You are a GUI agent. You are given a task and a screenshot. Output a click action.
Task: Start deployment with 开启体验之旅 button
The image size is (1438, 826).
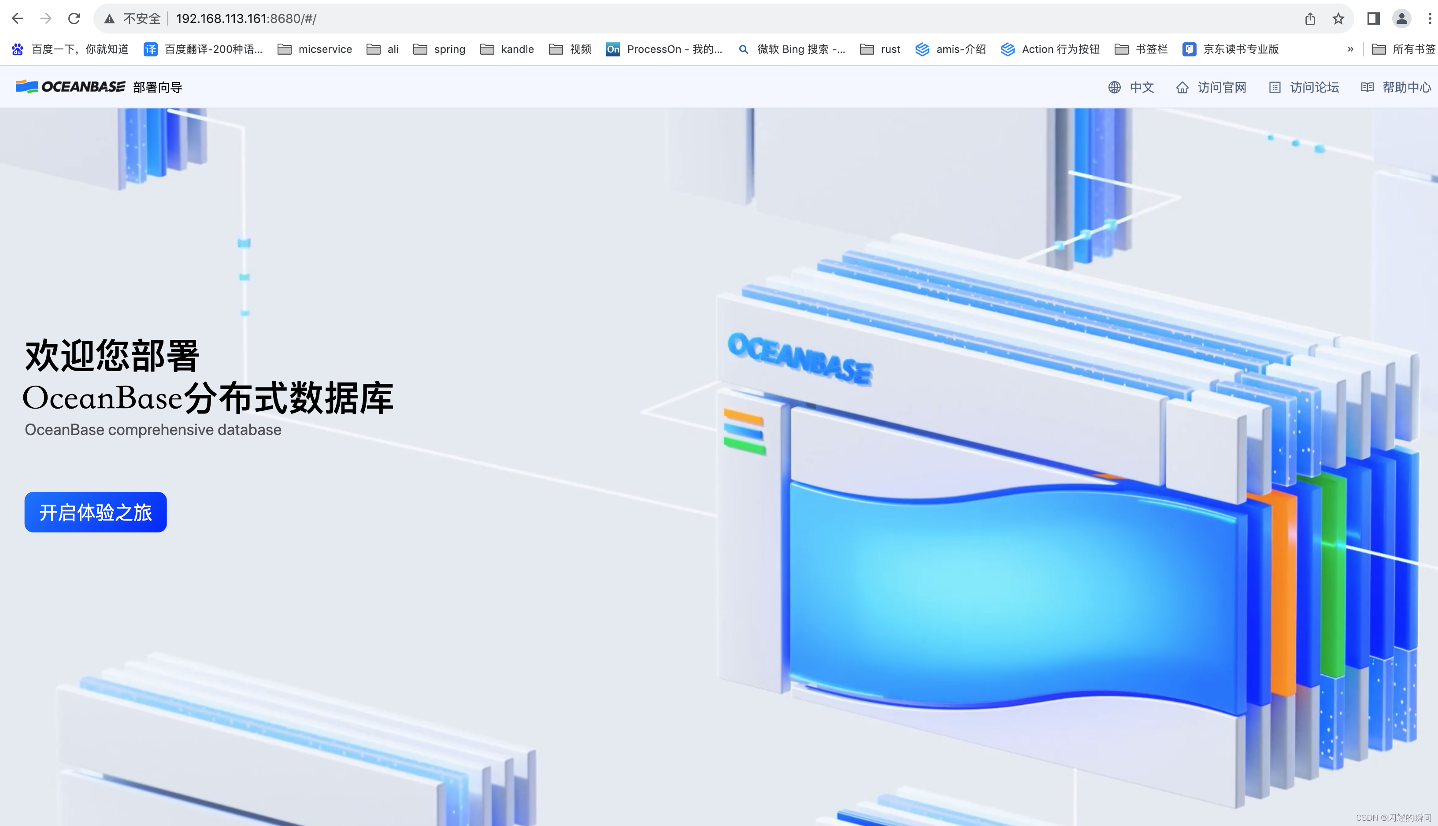[95, 512]
